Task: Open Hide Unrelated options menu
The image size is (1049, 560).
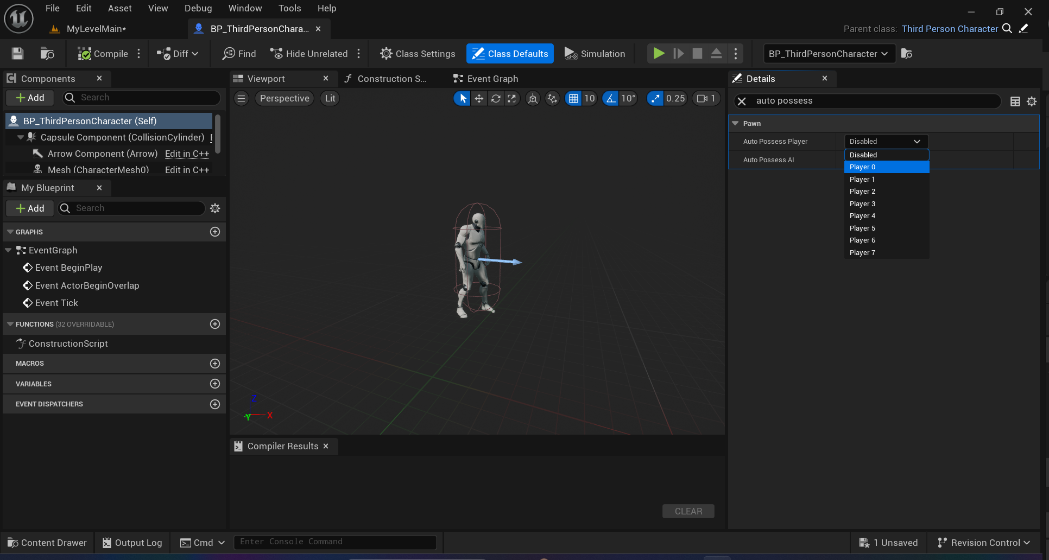Action: click(358, 53)
